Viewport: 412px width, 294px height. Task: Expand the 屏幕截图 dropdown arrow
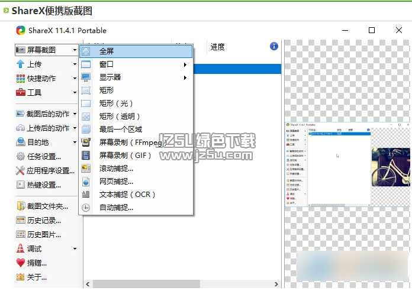[x=75, y=50]
